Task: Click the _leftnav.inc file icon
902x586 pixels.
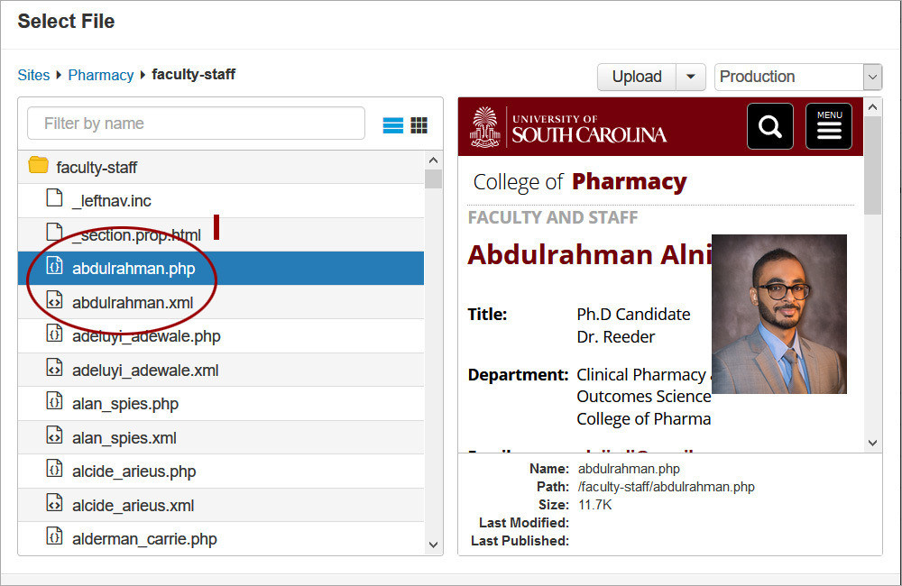Action: [x=55, y=199]
